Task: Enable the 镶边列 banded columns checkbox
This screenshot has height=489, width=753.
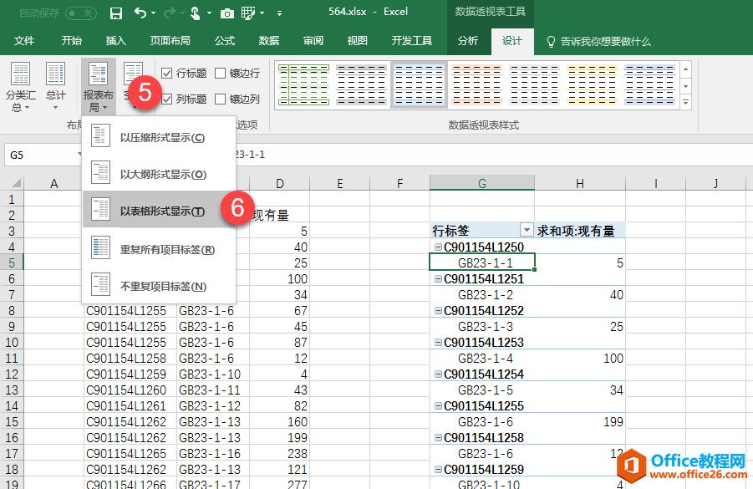Action: click(x=221, y=99)
